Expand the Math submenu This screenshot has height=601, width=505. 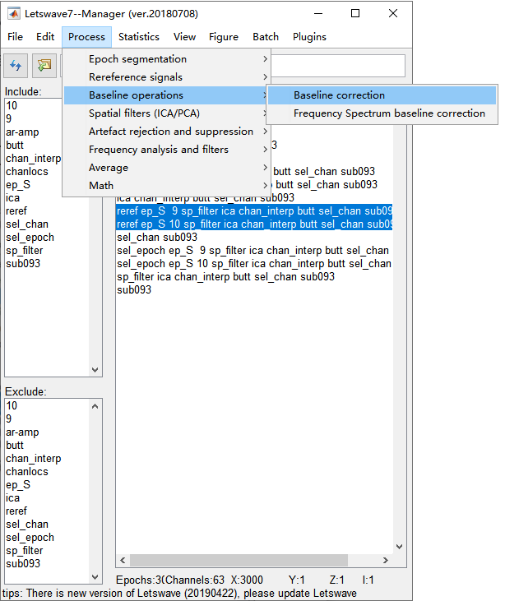(x=167, y=186)
